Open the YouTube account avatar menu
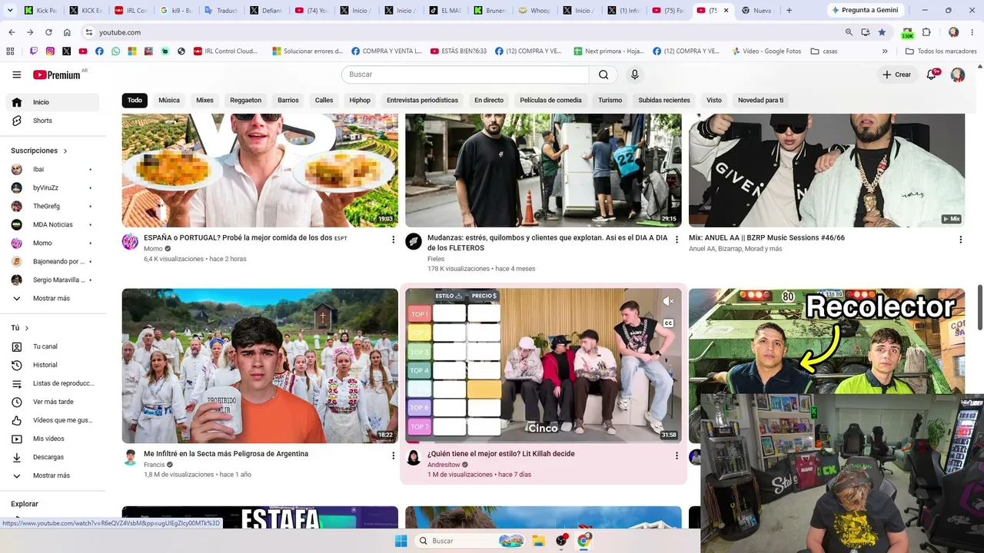The height and width of the screenshot is (553, 984). click(958, 75)
